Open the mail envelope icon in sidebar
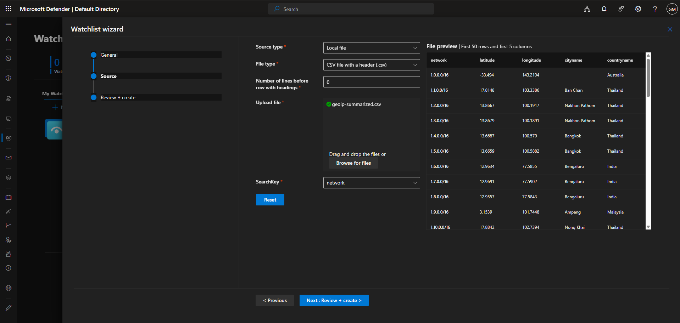 9,158
